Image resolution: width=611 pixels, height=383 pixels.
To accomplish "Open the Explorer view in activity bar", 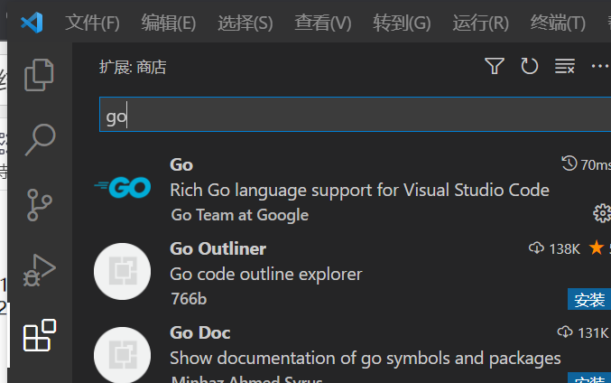I will 39,75.
